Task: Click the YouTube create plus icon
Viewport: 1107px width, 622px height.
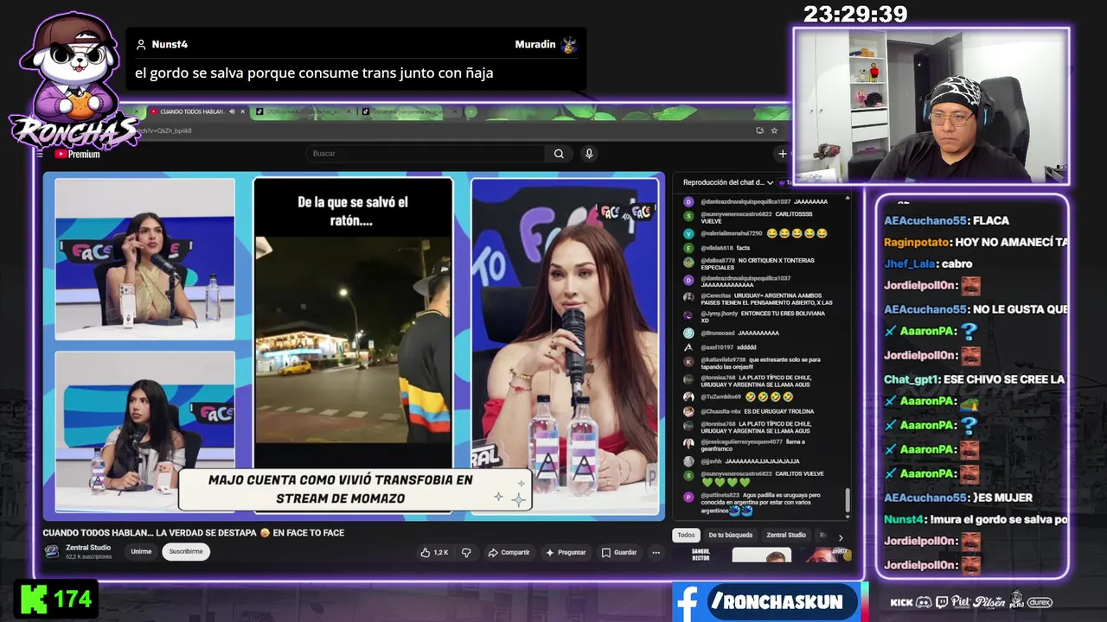Action: pos(782,154)
